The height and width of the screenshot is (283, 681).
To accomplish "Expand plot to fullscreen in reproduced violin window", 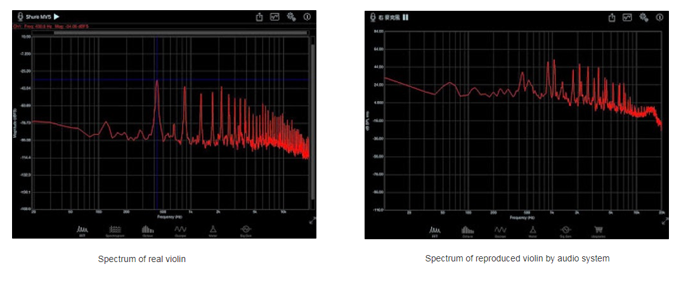I will tap(665, 221).
